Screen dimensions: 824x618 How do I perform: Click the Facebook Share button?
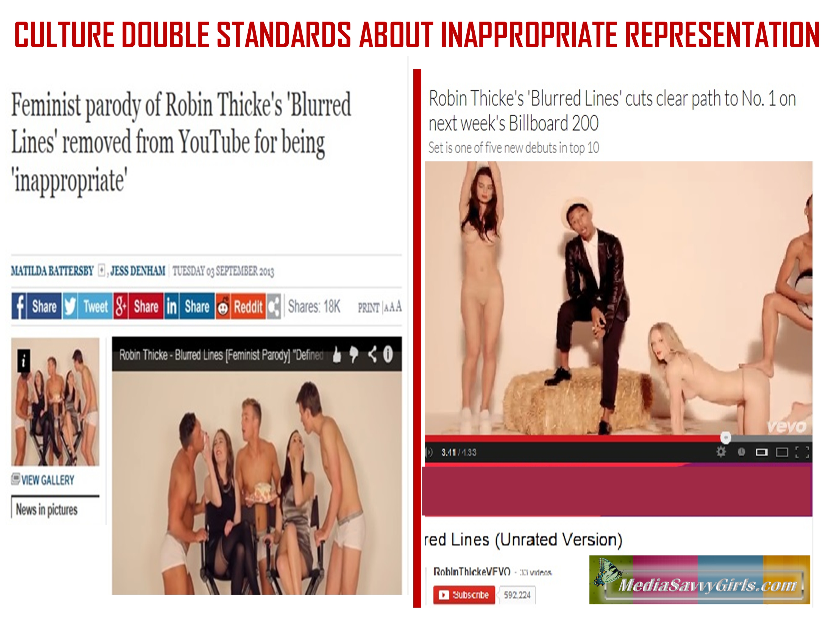(x=36, y=306)
